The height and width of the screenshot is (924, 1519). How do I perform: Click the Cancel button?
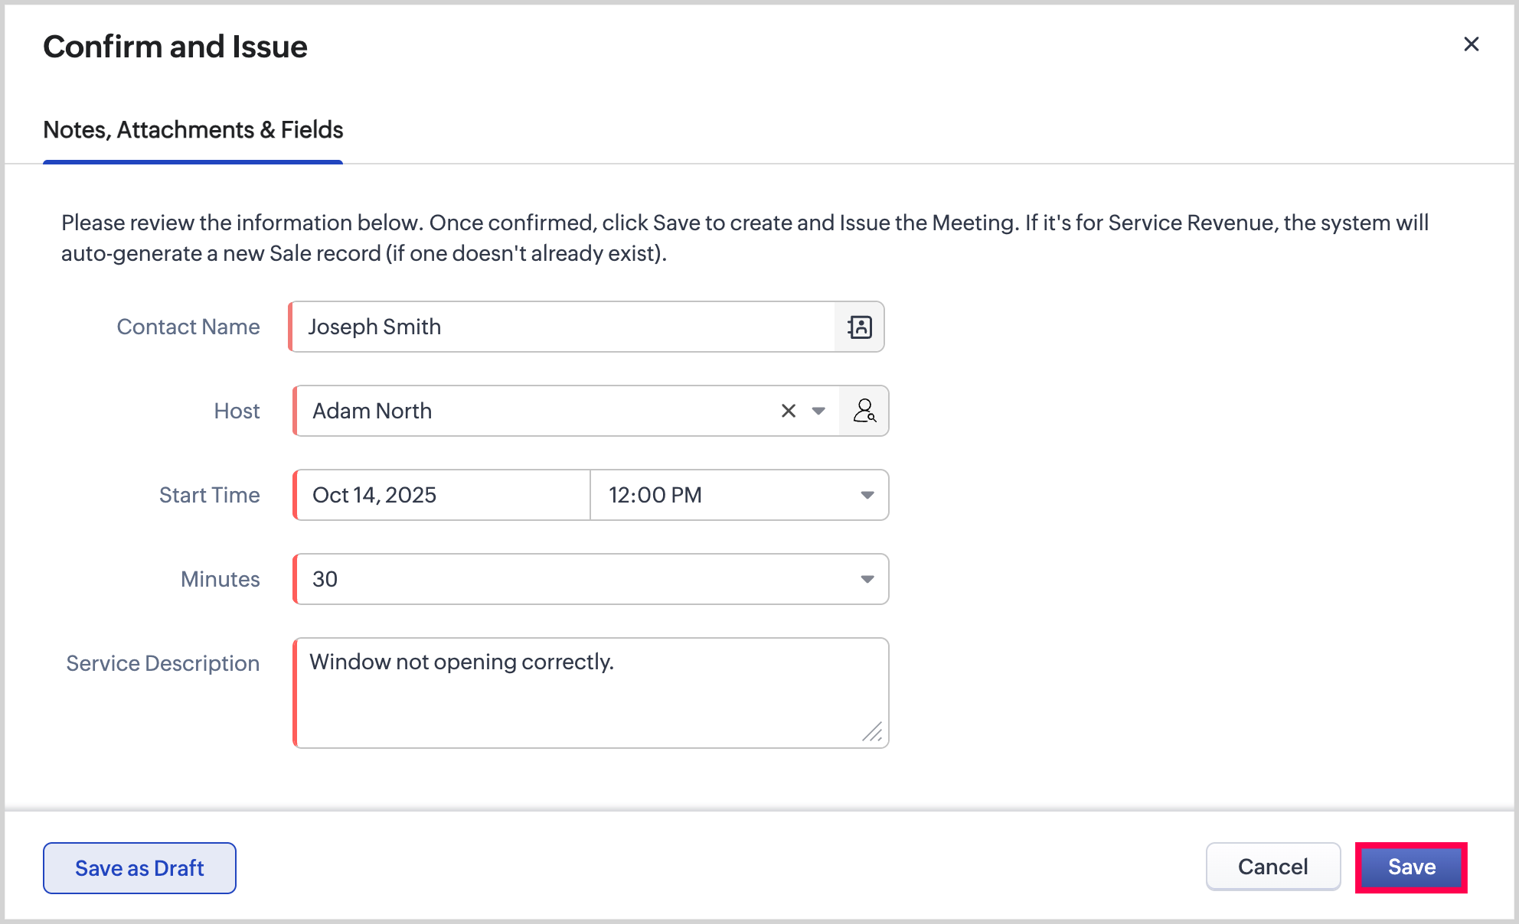click(1272, 867)
